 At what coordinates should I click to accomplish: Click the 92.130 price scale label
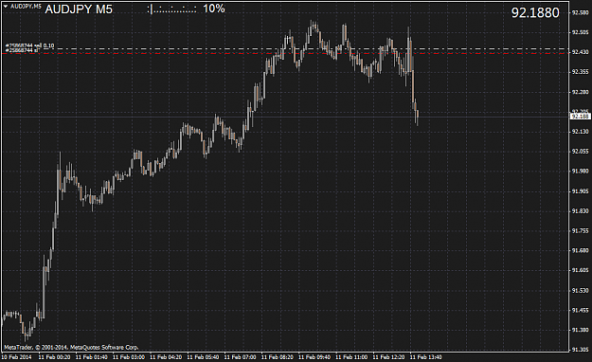pyautogui.click(x=580, y=132)
